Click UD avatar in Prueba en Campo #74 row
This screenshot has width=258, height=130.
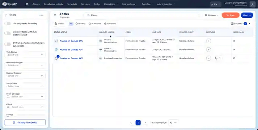[x=100, y=49]
